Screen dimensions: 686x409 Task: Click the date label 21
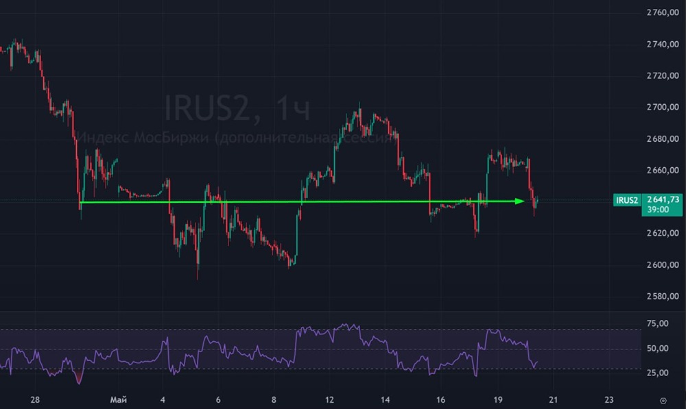[554, 400]
